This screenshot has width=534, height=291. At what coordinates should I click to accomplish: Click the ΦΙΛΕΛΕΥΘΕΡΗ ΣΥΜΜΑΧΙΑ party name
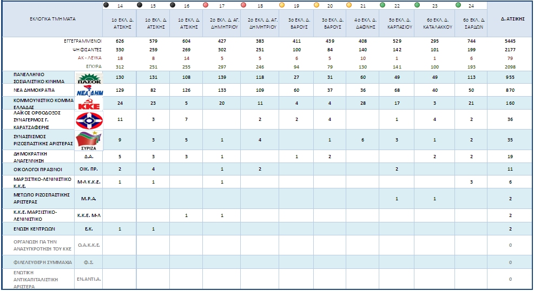click(43, 262)
